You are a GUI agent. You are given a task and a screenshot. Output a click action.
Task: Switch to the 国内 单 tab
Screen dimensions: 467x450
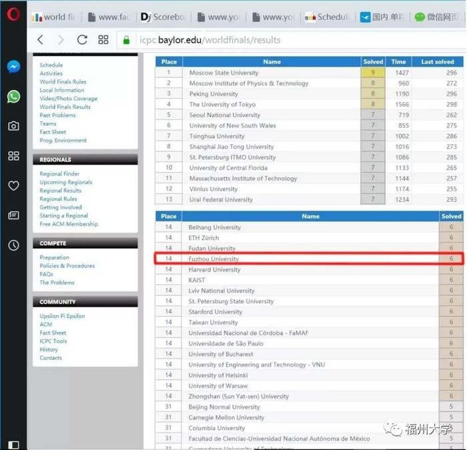(382, 17)
